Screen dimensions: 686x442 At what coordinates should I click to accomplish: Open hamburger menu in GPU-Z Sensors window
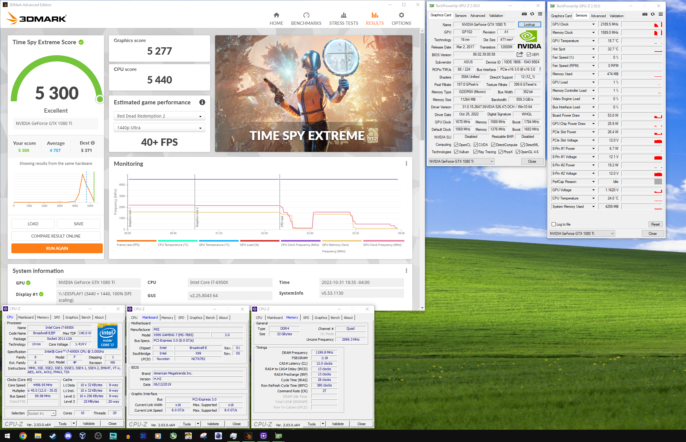661,14
